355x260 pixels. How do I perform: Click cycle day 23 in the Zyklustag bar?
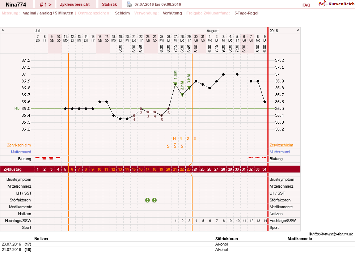[189, 169]
